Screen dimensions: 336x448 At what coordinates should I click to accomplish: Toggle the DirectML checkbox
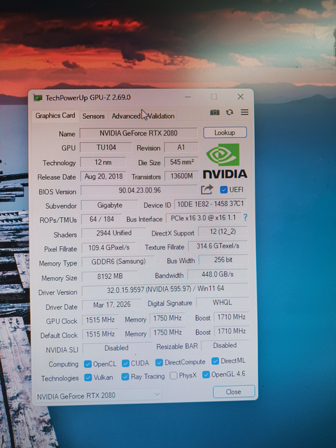pyautogui.click(x=215, y=361)
